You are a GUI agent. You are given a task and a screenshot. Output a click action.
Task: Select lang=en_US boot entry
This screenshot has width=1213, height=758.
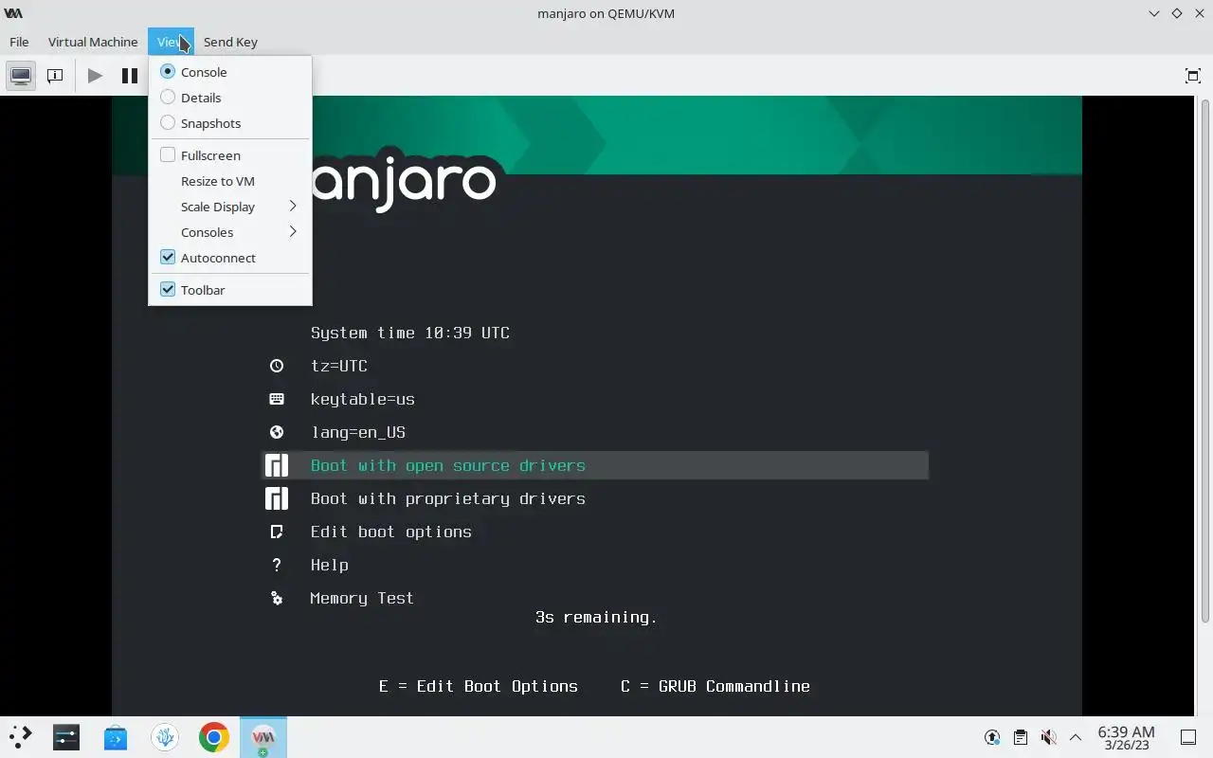358,432
